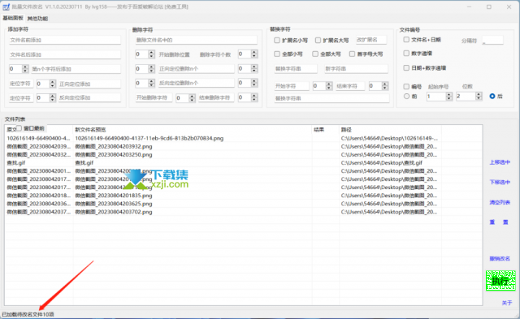Click the 清空列表 link
This screenshot has width=520, height=319.
500,202
